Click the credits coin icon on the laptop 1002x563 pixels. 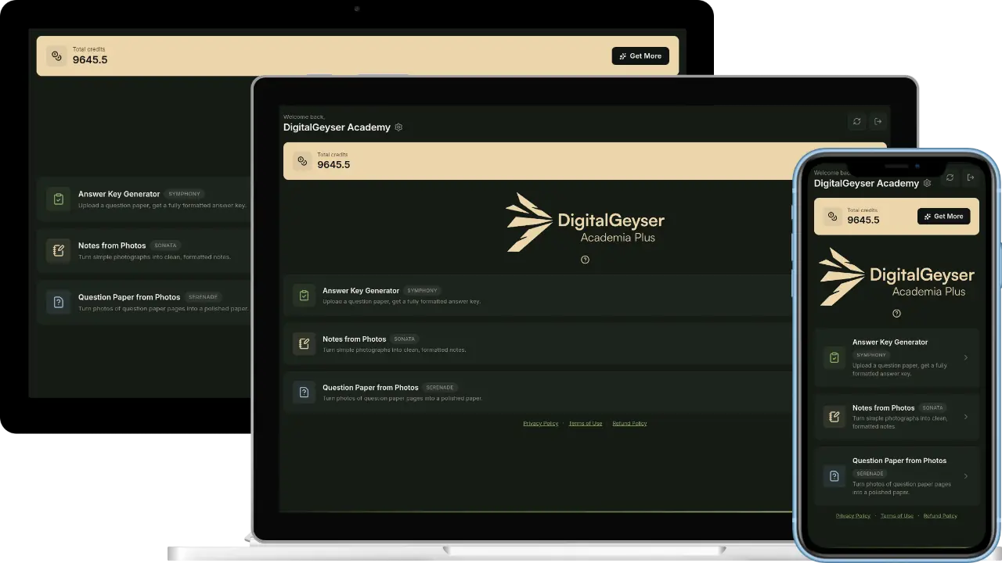click(x=302, y=161)
